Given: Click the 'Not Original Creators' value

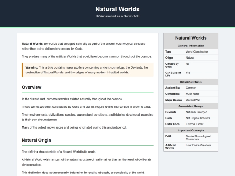Looking at the screenshot, I should (x=198, y=118).
